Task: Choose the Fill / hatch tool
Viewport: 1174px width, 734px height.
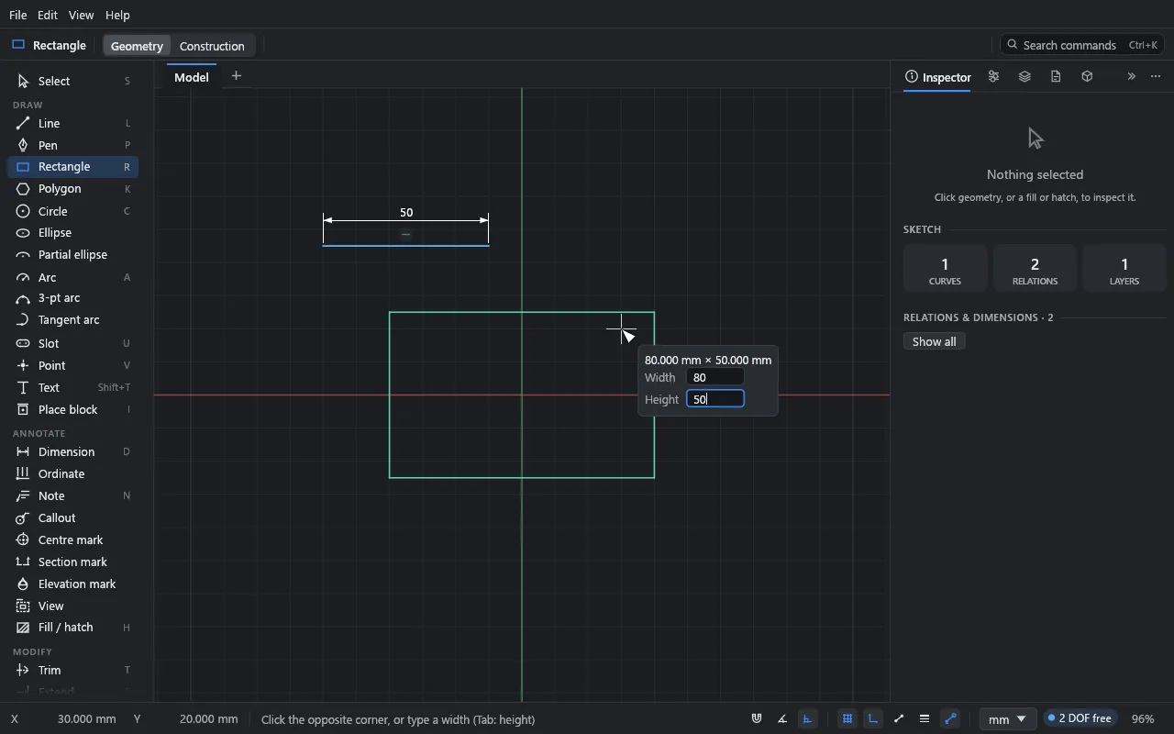Action: (x=73, y=628)
